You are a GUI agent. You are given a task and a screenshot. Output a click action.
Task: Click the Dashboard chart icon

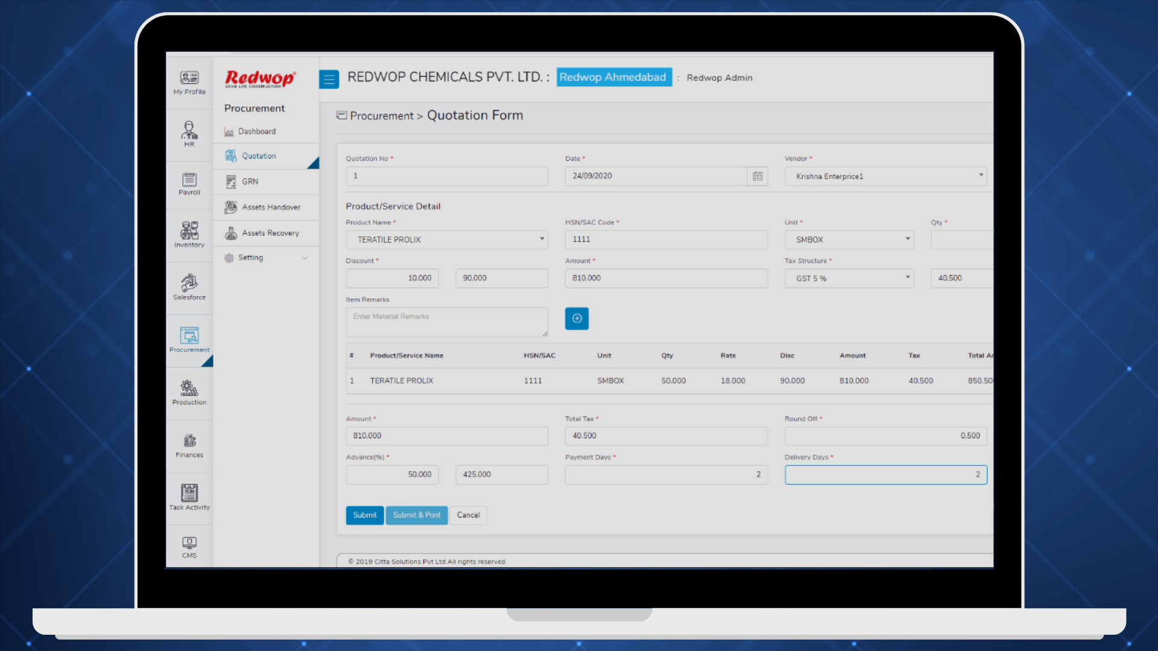(229, 131)
